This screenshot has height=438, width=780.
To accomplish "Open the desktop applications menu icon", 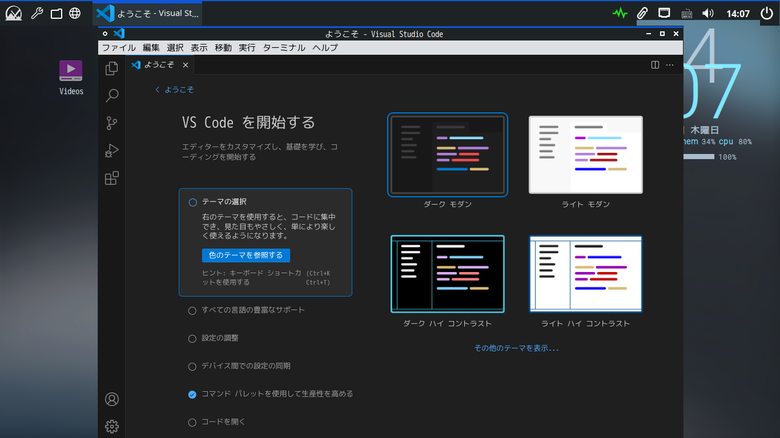I will click(x=14, y=13).
